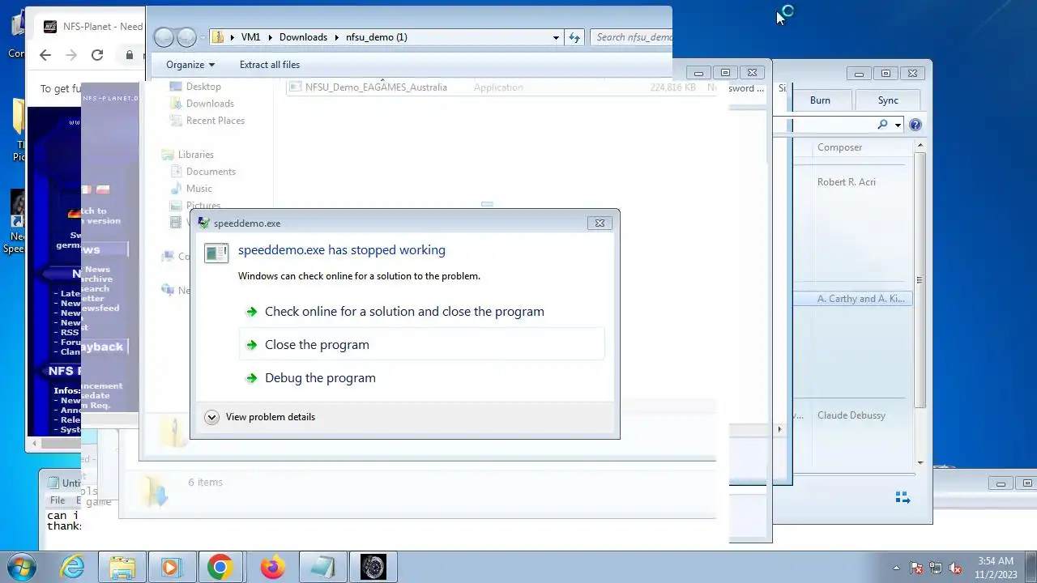Choose Debug the program option
The image size is (1037, 583).
pos(421,377)
